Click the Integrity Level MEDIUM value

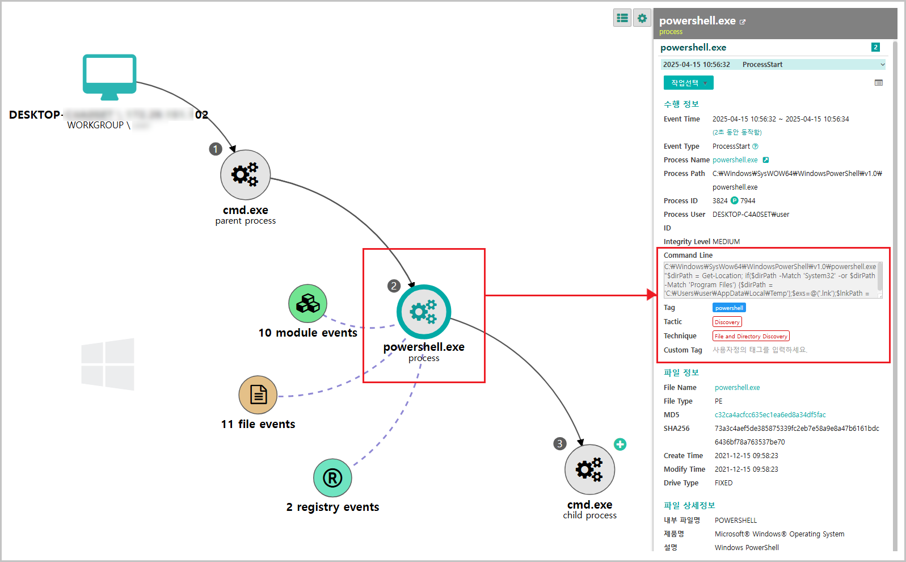[726, 242]
